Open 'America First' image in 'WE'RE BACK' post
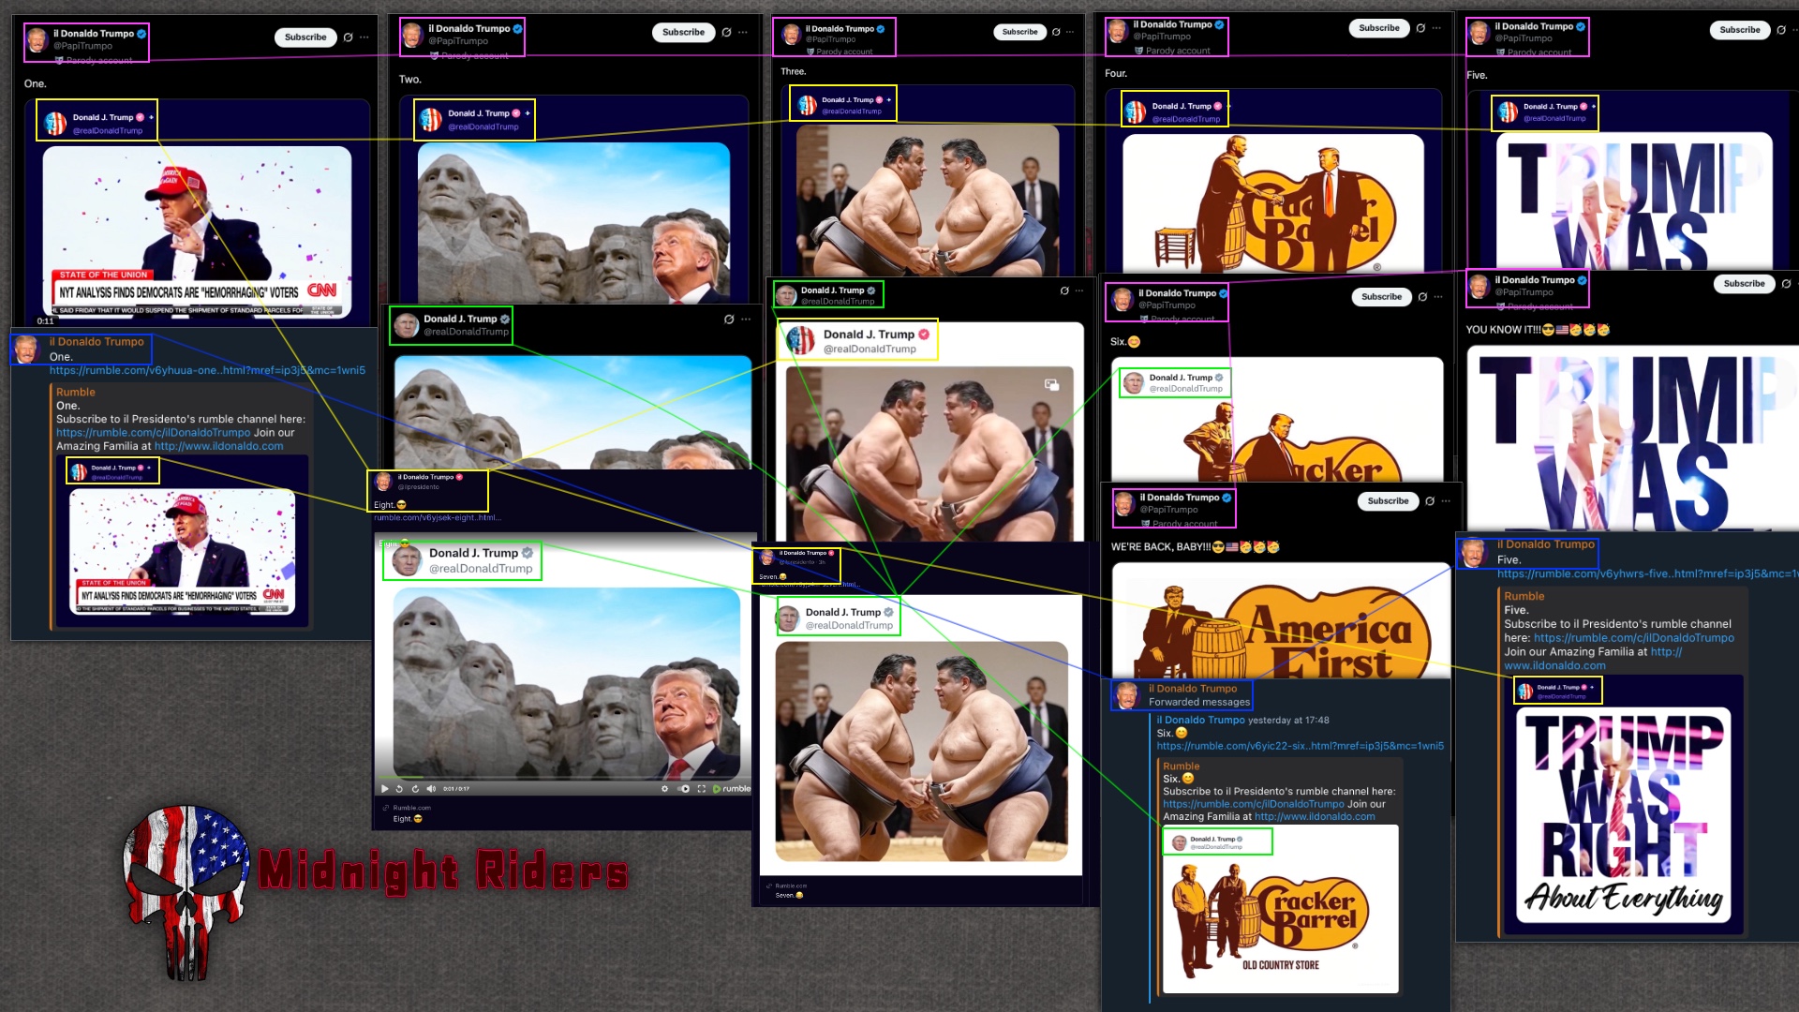 (1281, 620)
